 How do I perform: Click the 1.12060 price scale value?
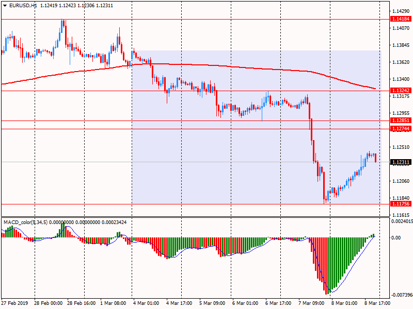[x=401, y=181]
